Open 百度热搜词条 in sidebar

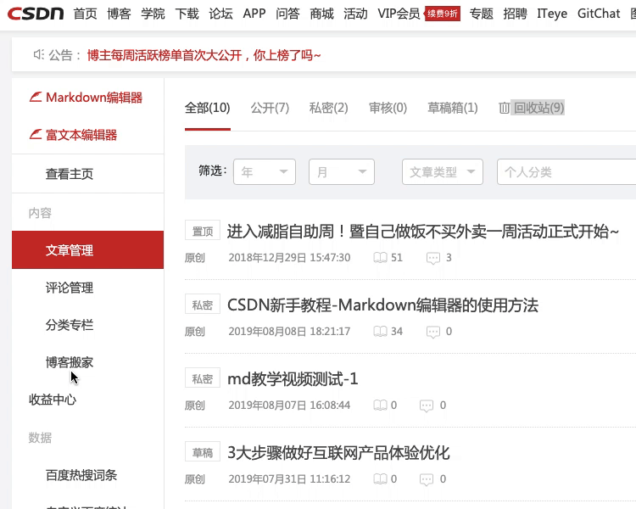click(x=81, y=475)
